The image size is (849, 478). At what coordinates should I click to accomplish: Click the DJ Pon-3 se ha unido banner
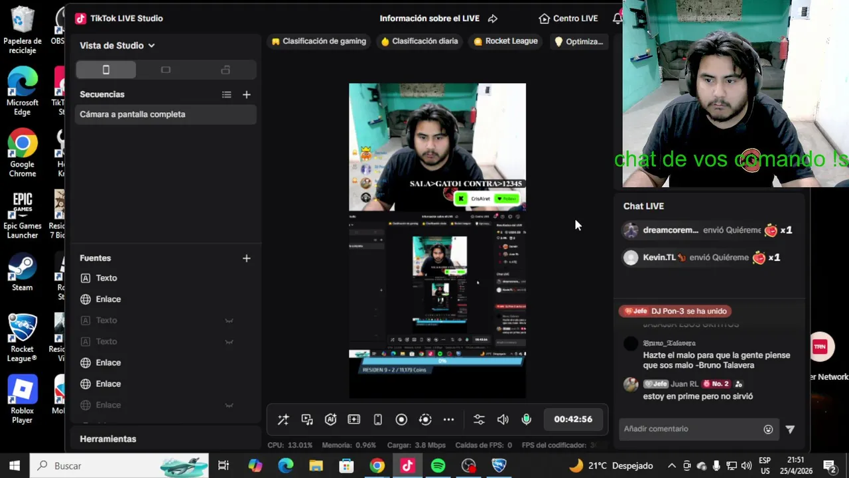[x=675, y=311]
